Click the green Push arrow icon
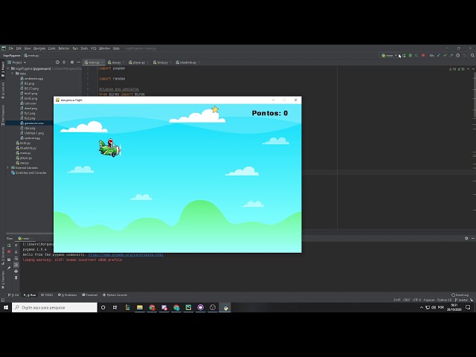The height and width of the screenshot is (357, 476). pyautogui.click(x=451, y=56)
